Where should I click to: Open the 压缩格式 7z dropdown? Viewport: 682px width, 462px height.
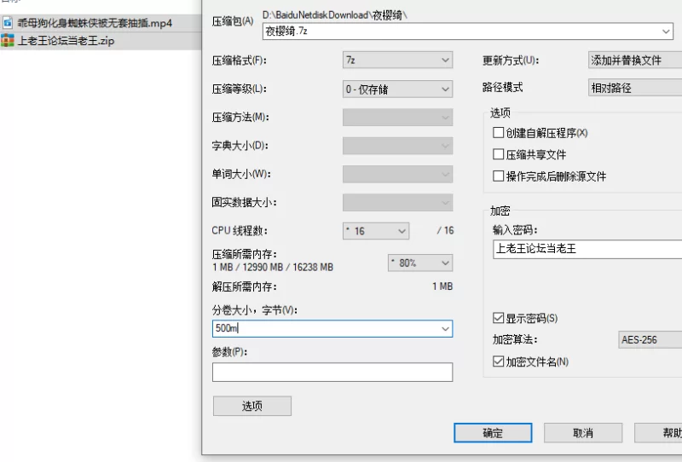pyautogui.click(x=397, y=60)
